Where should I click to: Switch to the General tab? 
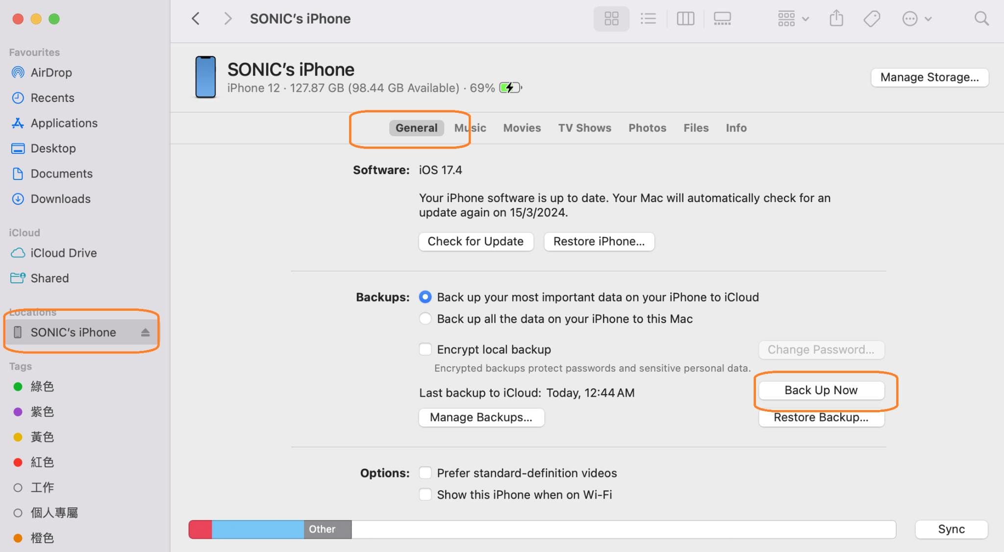pyautogui.click(x=416, y=128)
